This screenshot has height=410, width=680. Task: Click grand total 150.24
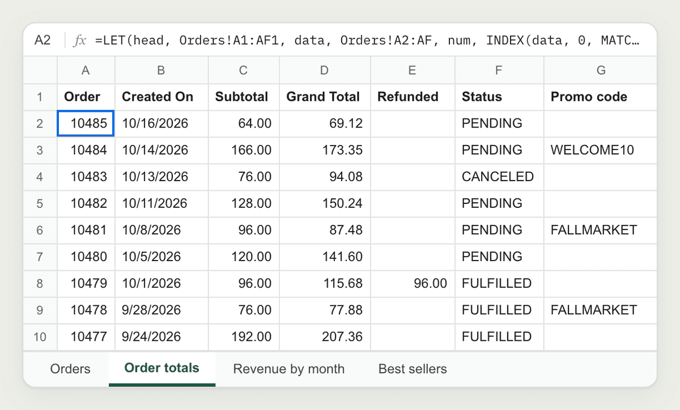[x=325, y=203]
